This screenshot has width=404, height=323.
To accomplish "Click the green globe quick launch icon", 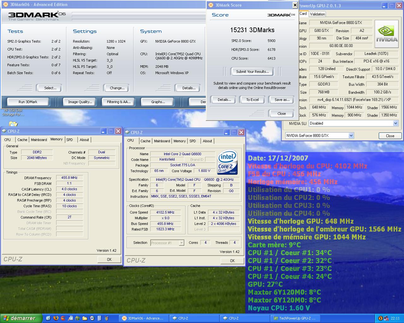I will [x=78, y=318].
